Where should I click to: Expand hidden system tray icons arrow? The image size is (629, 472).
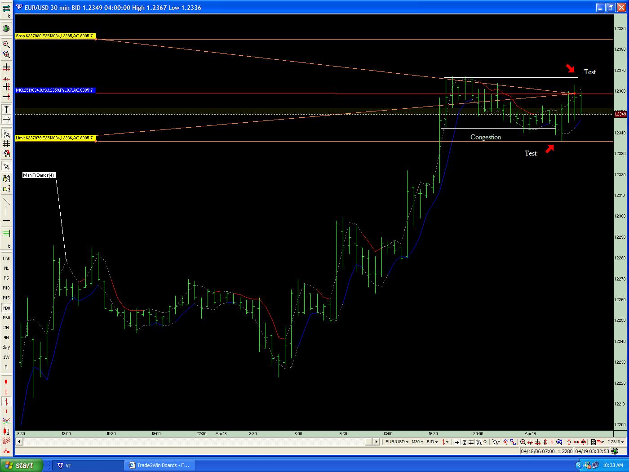(579, 465)
